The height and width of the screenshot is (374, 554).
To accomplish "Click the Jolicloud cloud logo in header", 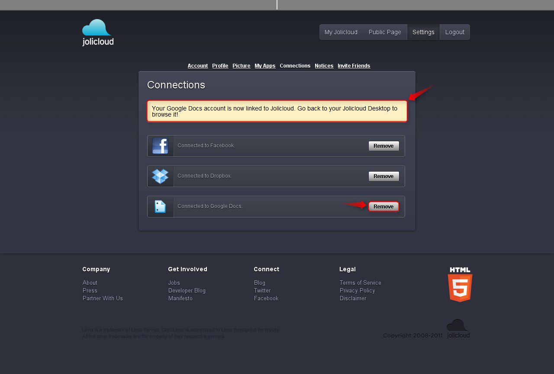I will click(98, 33).
